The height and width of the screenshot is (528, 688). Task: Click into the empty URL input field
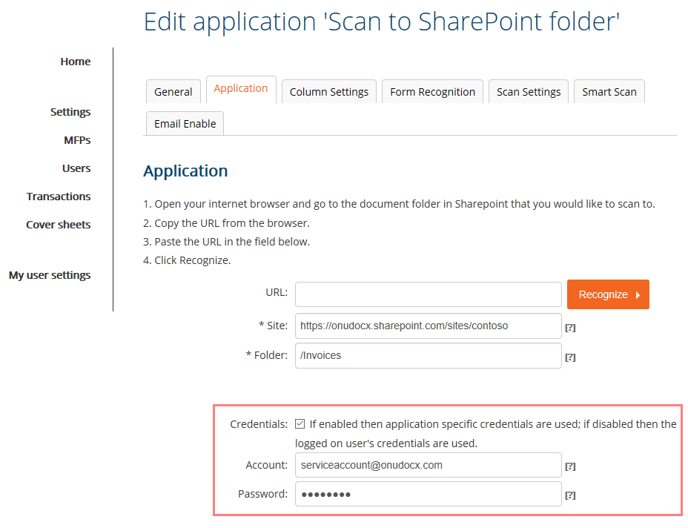click(428, 294)
